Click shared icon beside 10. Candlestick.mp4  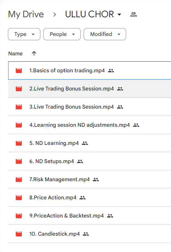coord(86,234)
